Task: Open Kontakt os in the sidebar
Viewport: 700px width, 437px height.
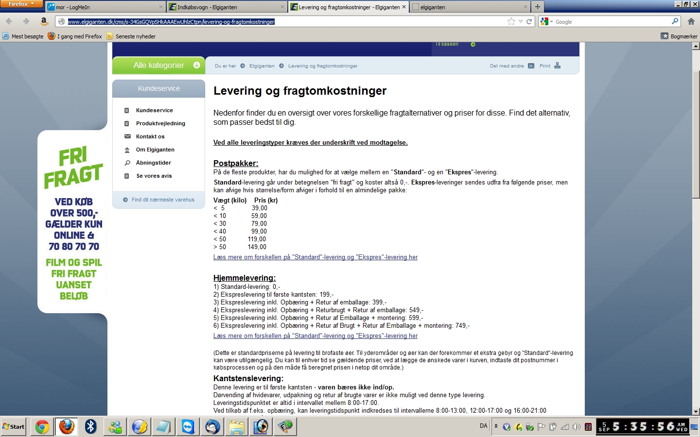Action: (150, 136)
